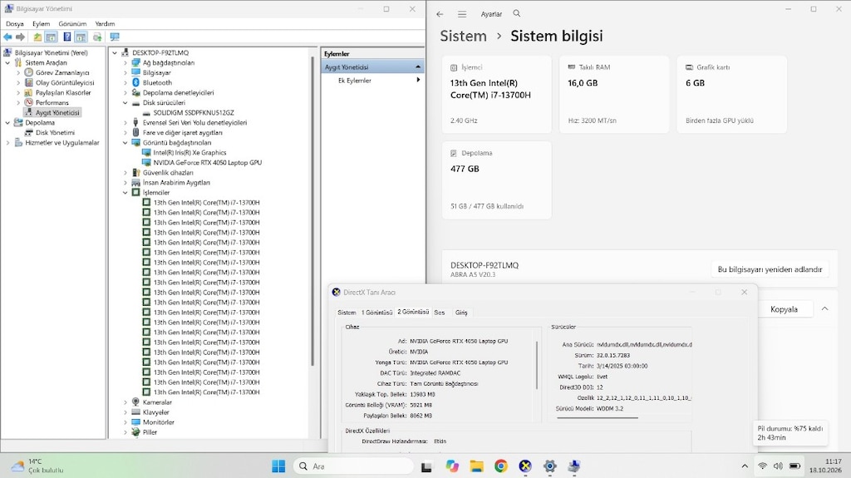Open Google Chrome from the taskbar
Viewport: 851px width, 478px height.
point(501,466)
